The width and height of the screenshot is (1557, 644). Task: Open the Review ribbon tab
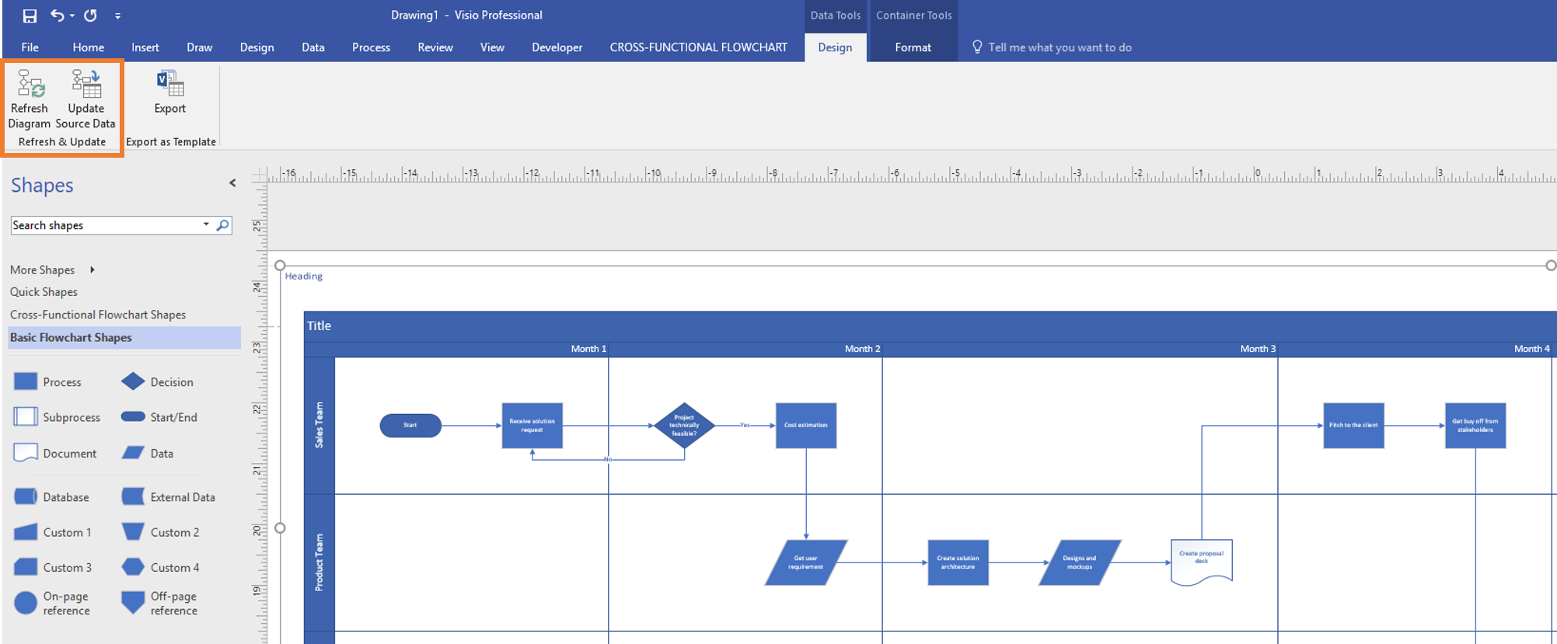[435, 47]
